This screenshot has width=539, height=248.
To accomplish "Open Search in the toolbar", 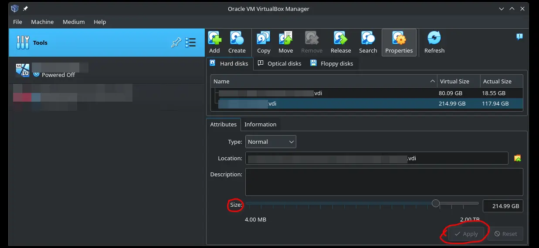I will pos(368,42).
